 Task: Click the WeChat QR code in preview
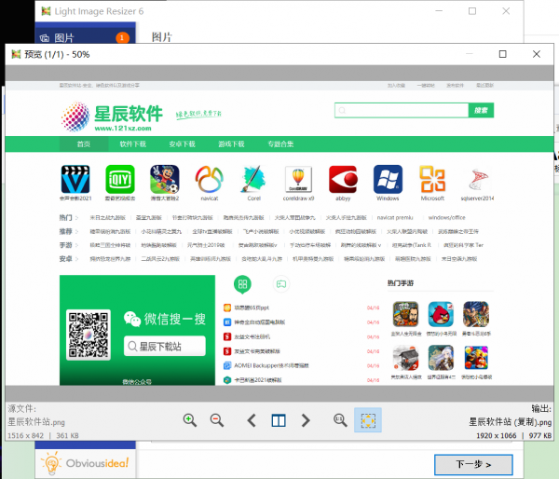point(89,335)
